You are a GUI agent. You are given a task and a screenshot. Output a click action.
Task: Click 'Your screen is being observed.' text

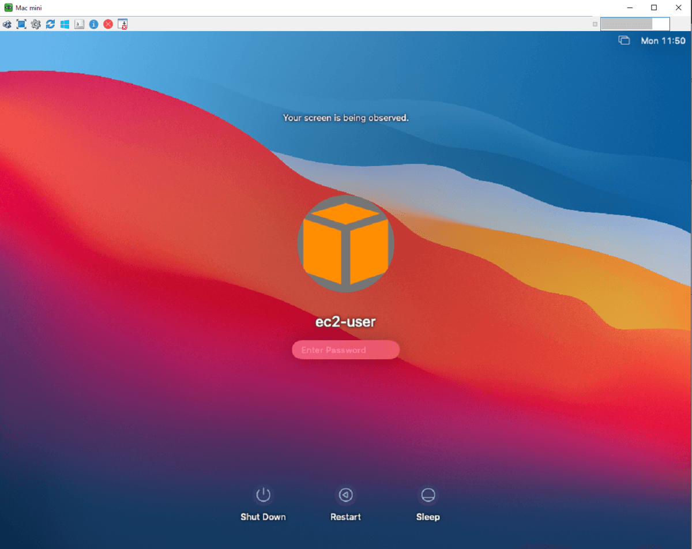click(x=345, y=118)
